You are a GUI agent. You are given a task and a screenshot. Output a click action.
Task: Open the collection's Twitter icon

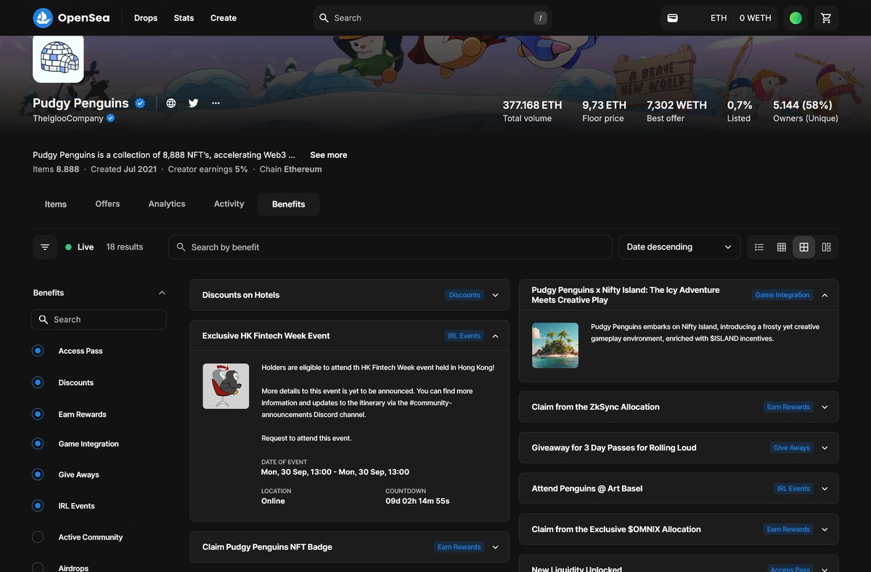click(x=193, y=103)
